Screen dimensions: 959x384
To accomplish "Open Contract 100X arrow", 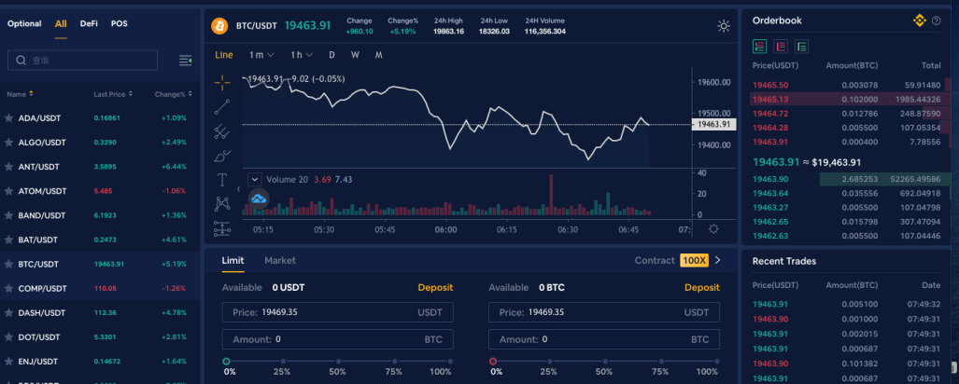I will pos(717,260).
